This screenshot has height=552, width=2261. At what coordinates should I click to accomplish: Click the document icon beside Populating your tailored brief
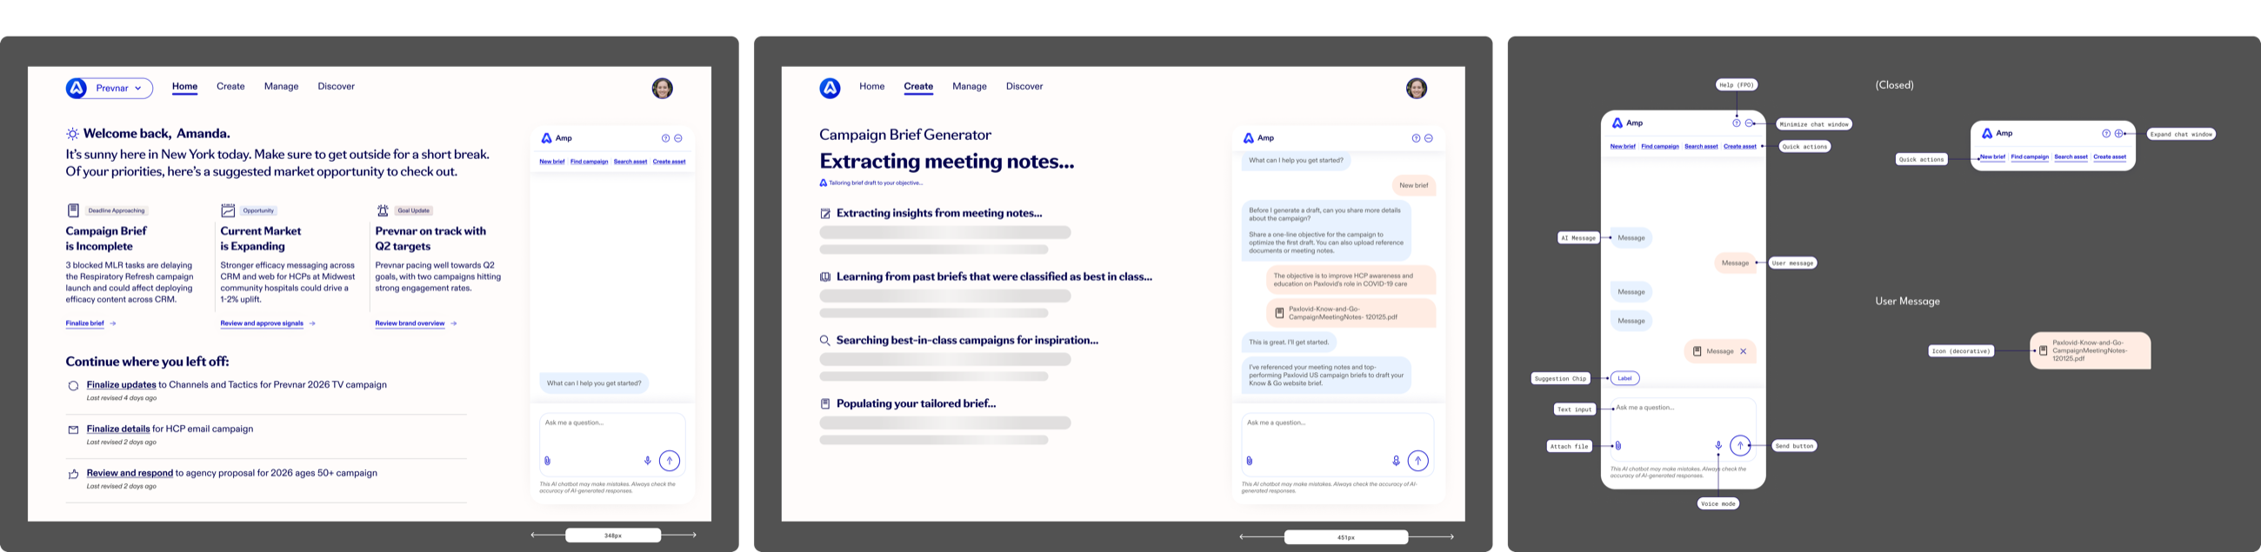pyautogui.click(x=825, y=403)
